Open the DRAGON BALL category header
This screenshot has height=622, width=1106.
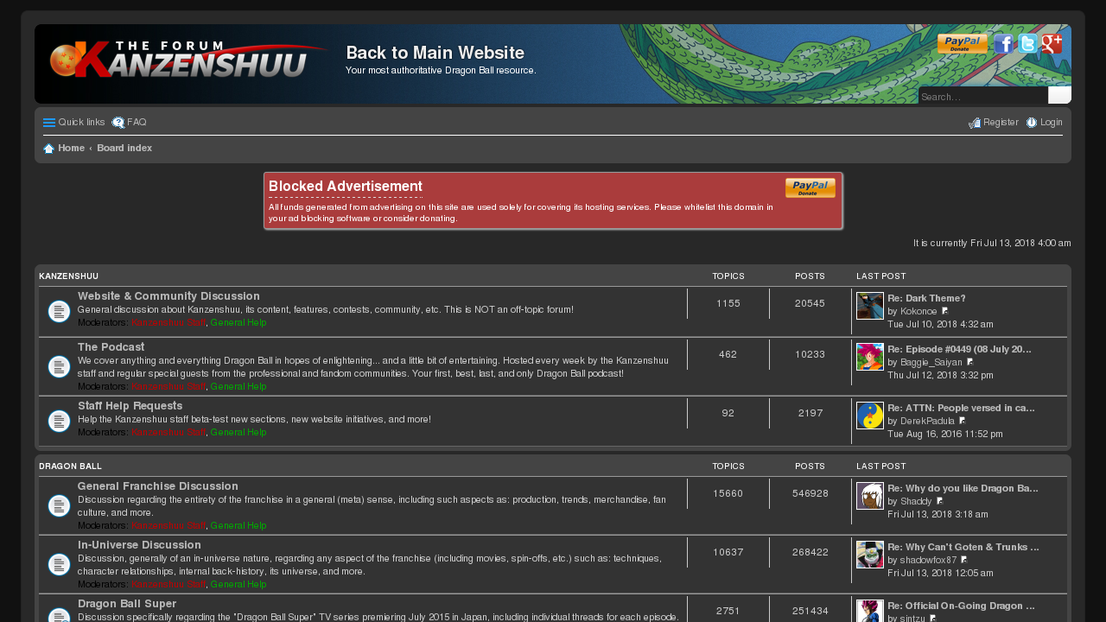coord(70,466)
